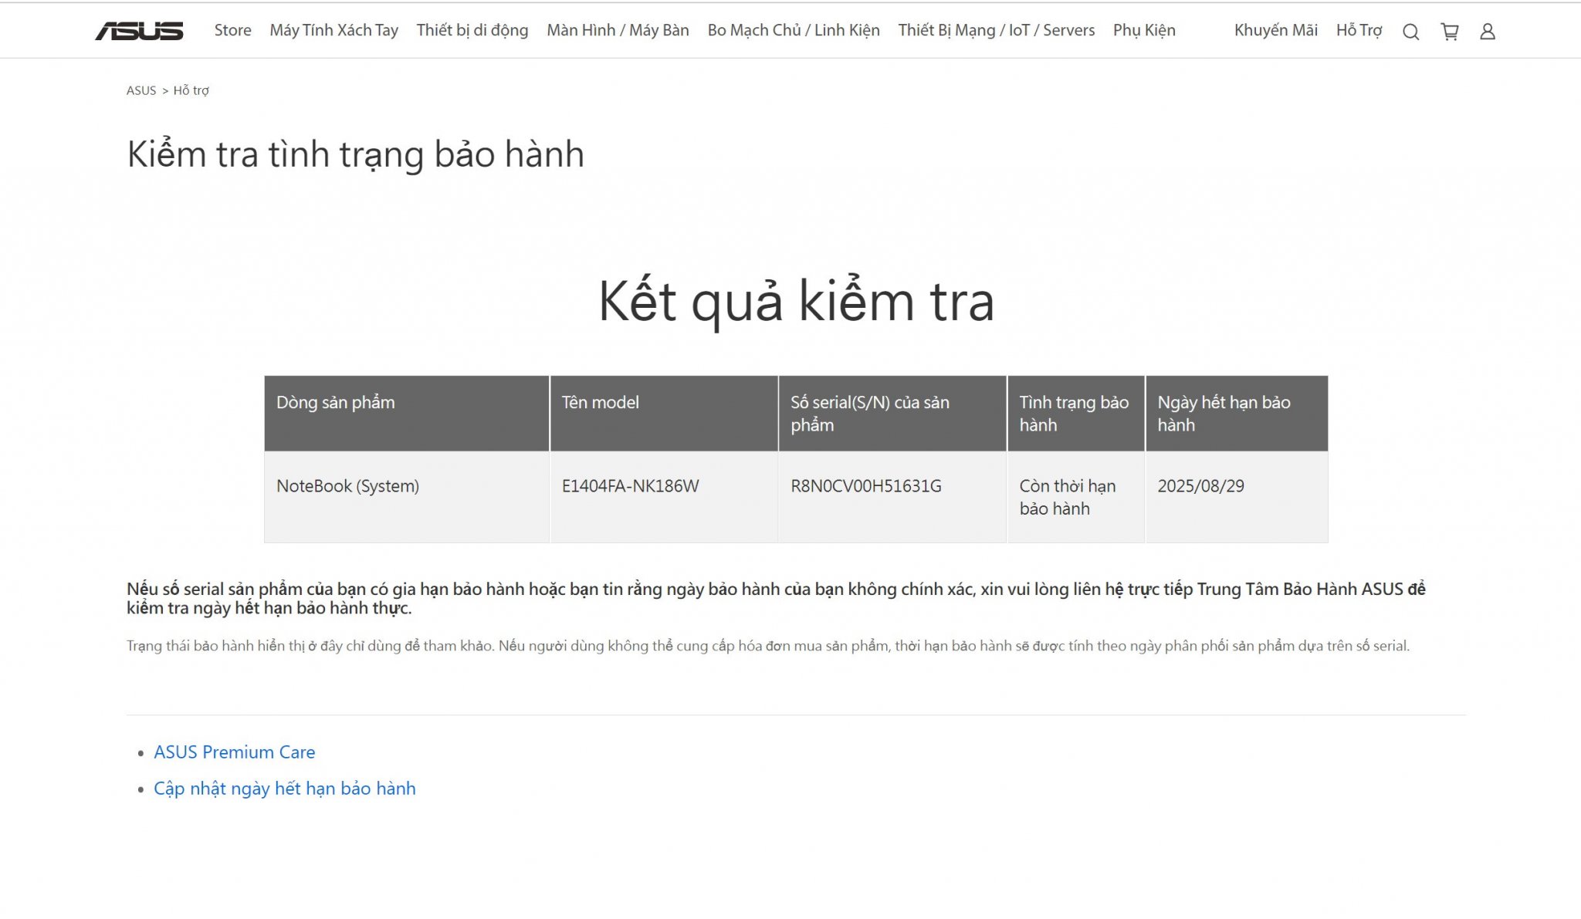Screen dimensions: 1581x919
Task: Expand Màn Hình / Máy Bàn menu
Action: point(618,30)
